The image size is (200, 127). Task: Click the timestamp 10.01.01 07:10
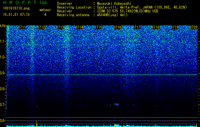click(16, 15)
